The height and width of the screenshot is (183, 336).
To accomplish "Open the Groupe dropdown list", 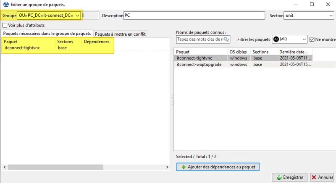I will (78, 16).
